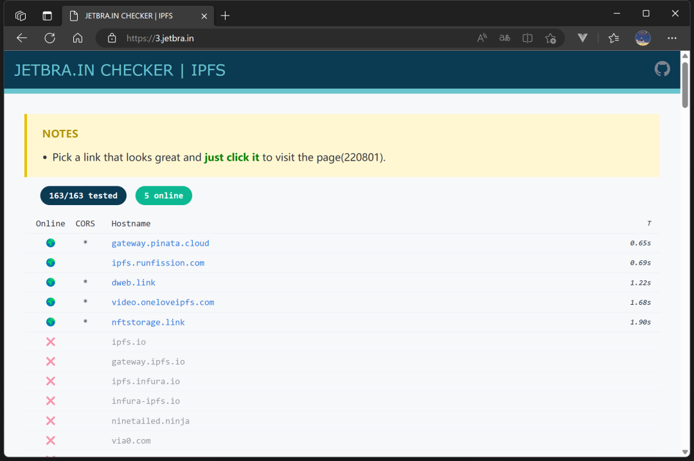Click the CORS asterisk for dweb.link
Viewport: 694px width, 461px height.
[85, 282]
